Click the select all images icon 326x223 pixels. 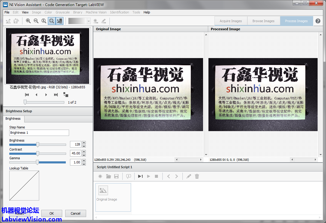[66, 95]
